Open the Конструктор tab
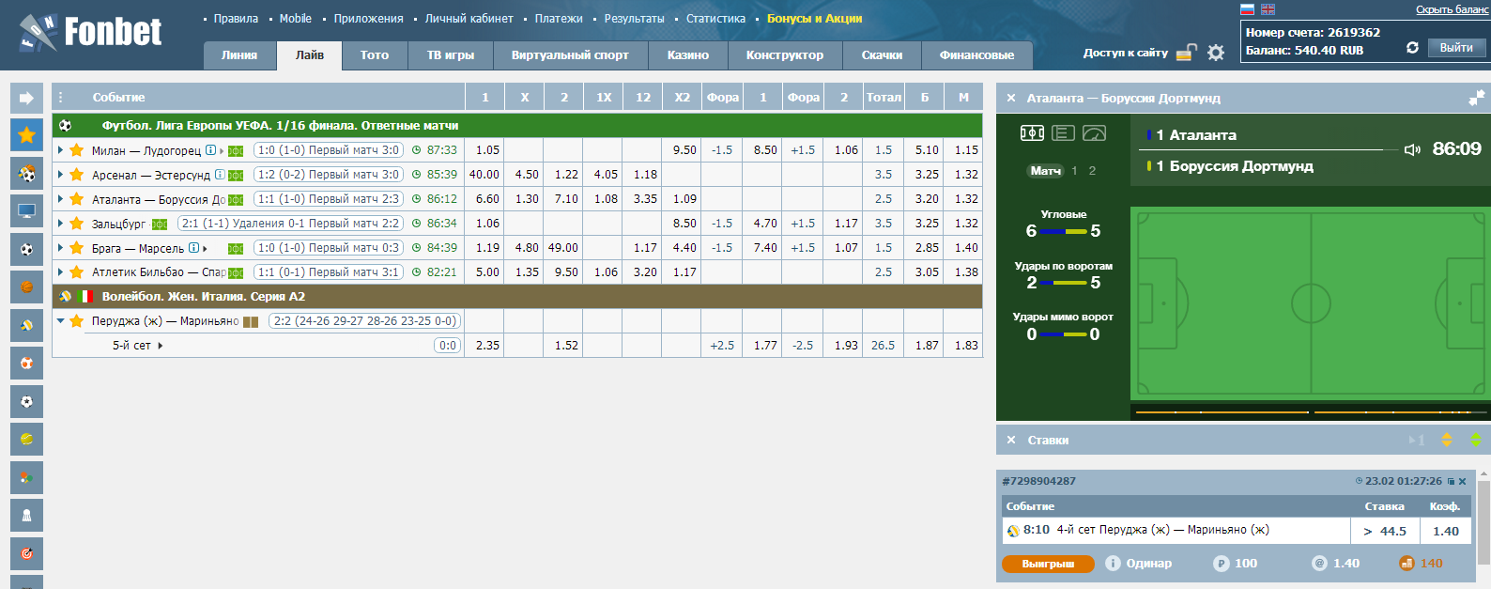Image resolution: width=1491 pixels, height=589 pixels. click(x=785, y=55)
